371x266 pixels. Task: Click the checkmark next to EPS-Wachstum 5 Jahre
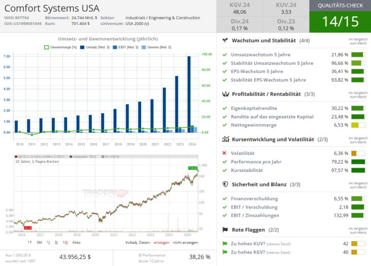[x=225, y=72]
